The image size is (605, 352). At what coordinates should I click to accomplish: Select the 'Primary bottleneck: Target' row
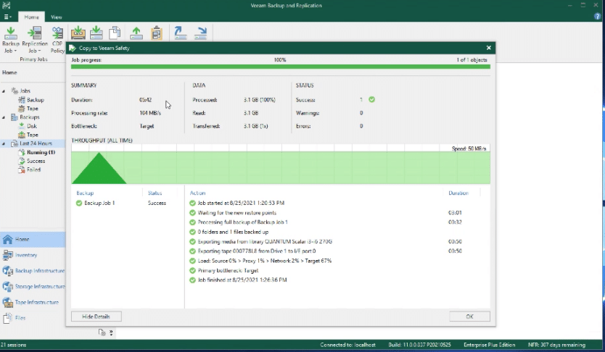click(x=336, y=270)
